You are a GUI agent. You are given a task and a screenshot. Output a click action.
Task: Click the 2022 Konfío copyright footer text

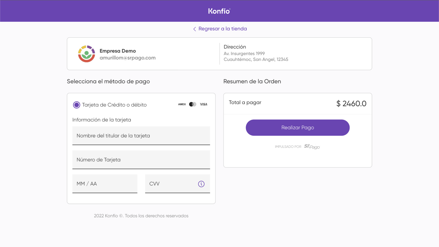pos(141,216)
